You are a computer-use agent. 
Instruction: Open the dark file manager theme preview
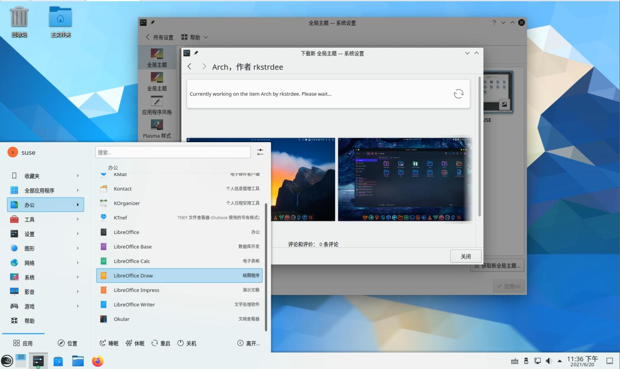[x=405, y=179]
